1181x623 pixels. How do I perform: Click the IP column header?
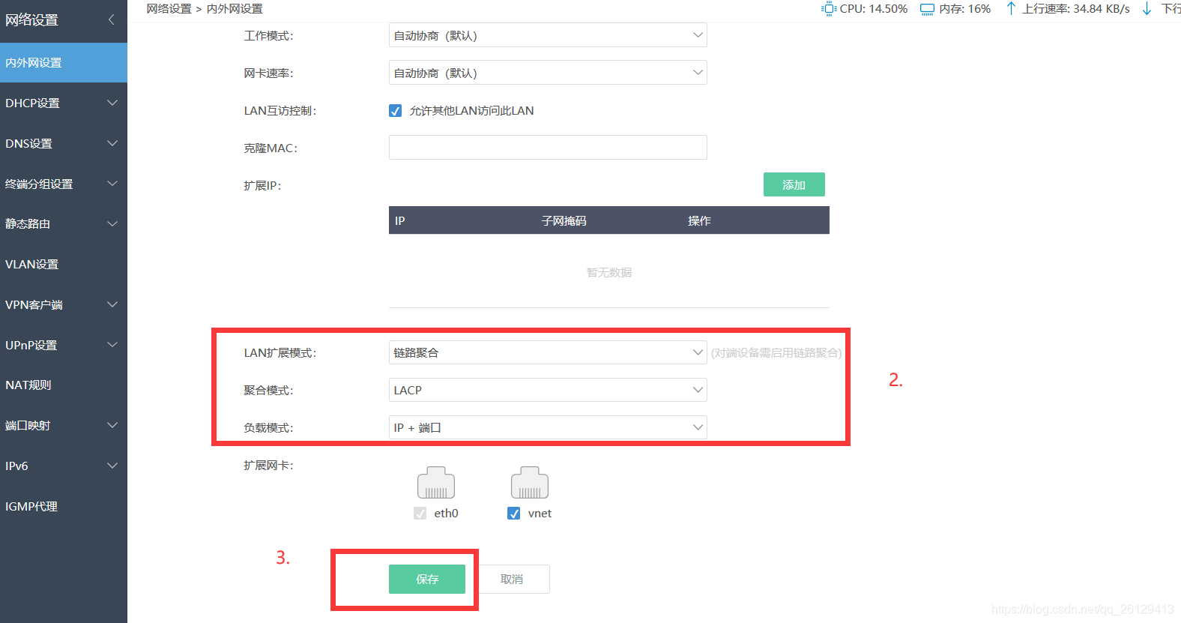pyautogui.click(x=400, y=220)
